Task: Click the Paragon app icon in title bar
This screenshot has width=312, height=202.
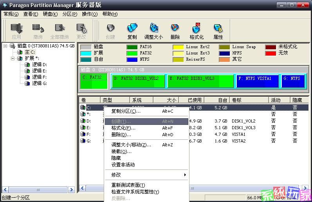Action: click(5, 5)
